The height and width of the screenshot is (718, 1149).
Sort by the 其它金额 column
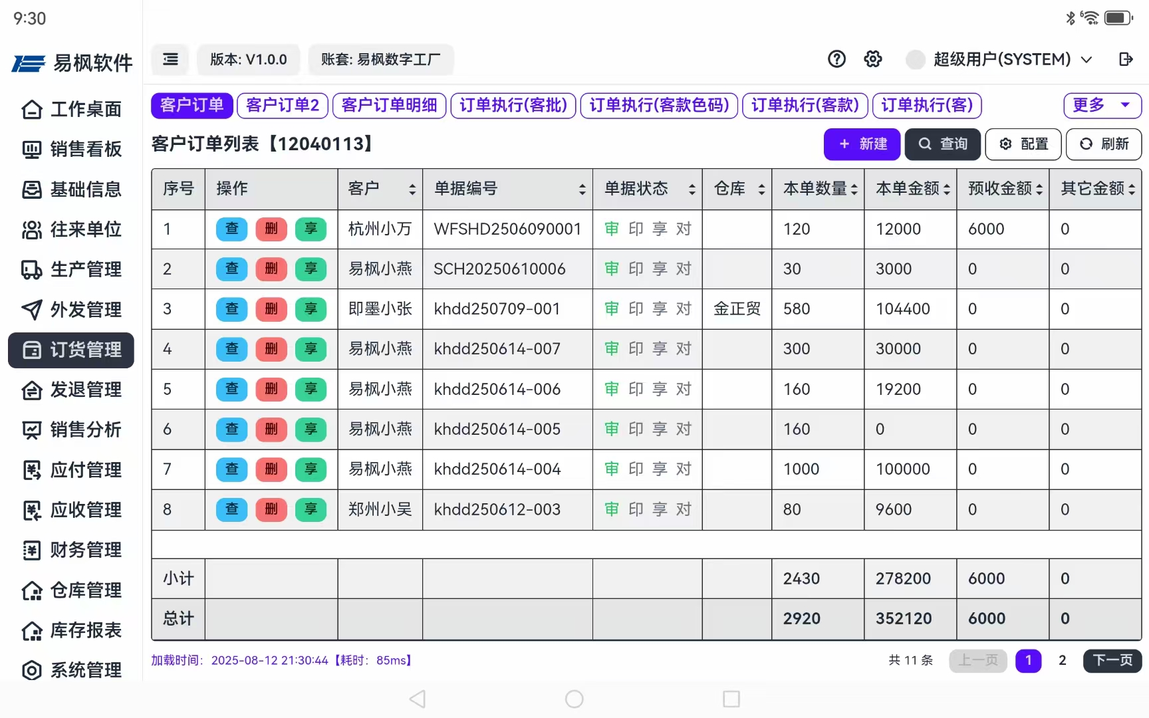(x=1131, y=189)
